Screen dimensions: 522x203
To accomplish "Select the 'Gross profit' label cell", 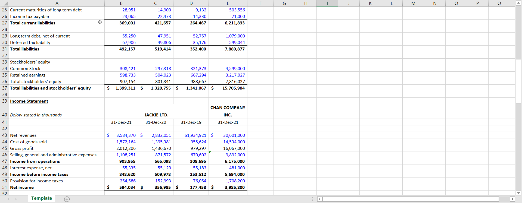I will coord(57,148).
